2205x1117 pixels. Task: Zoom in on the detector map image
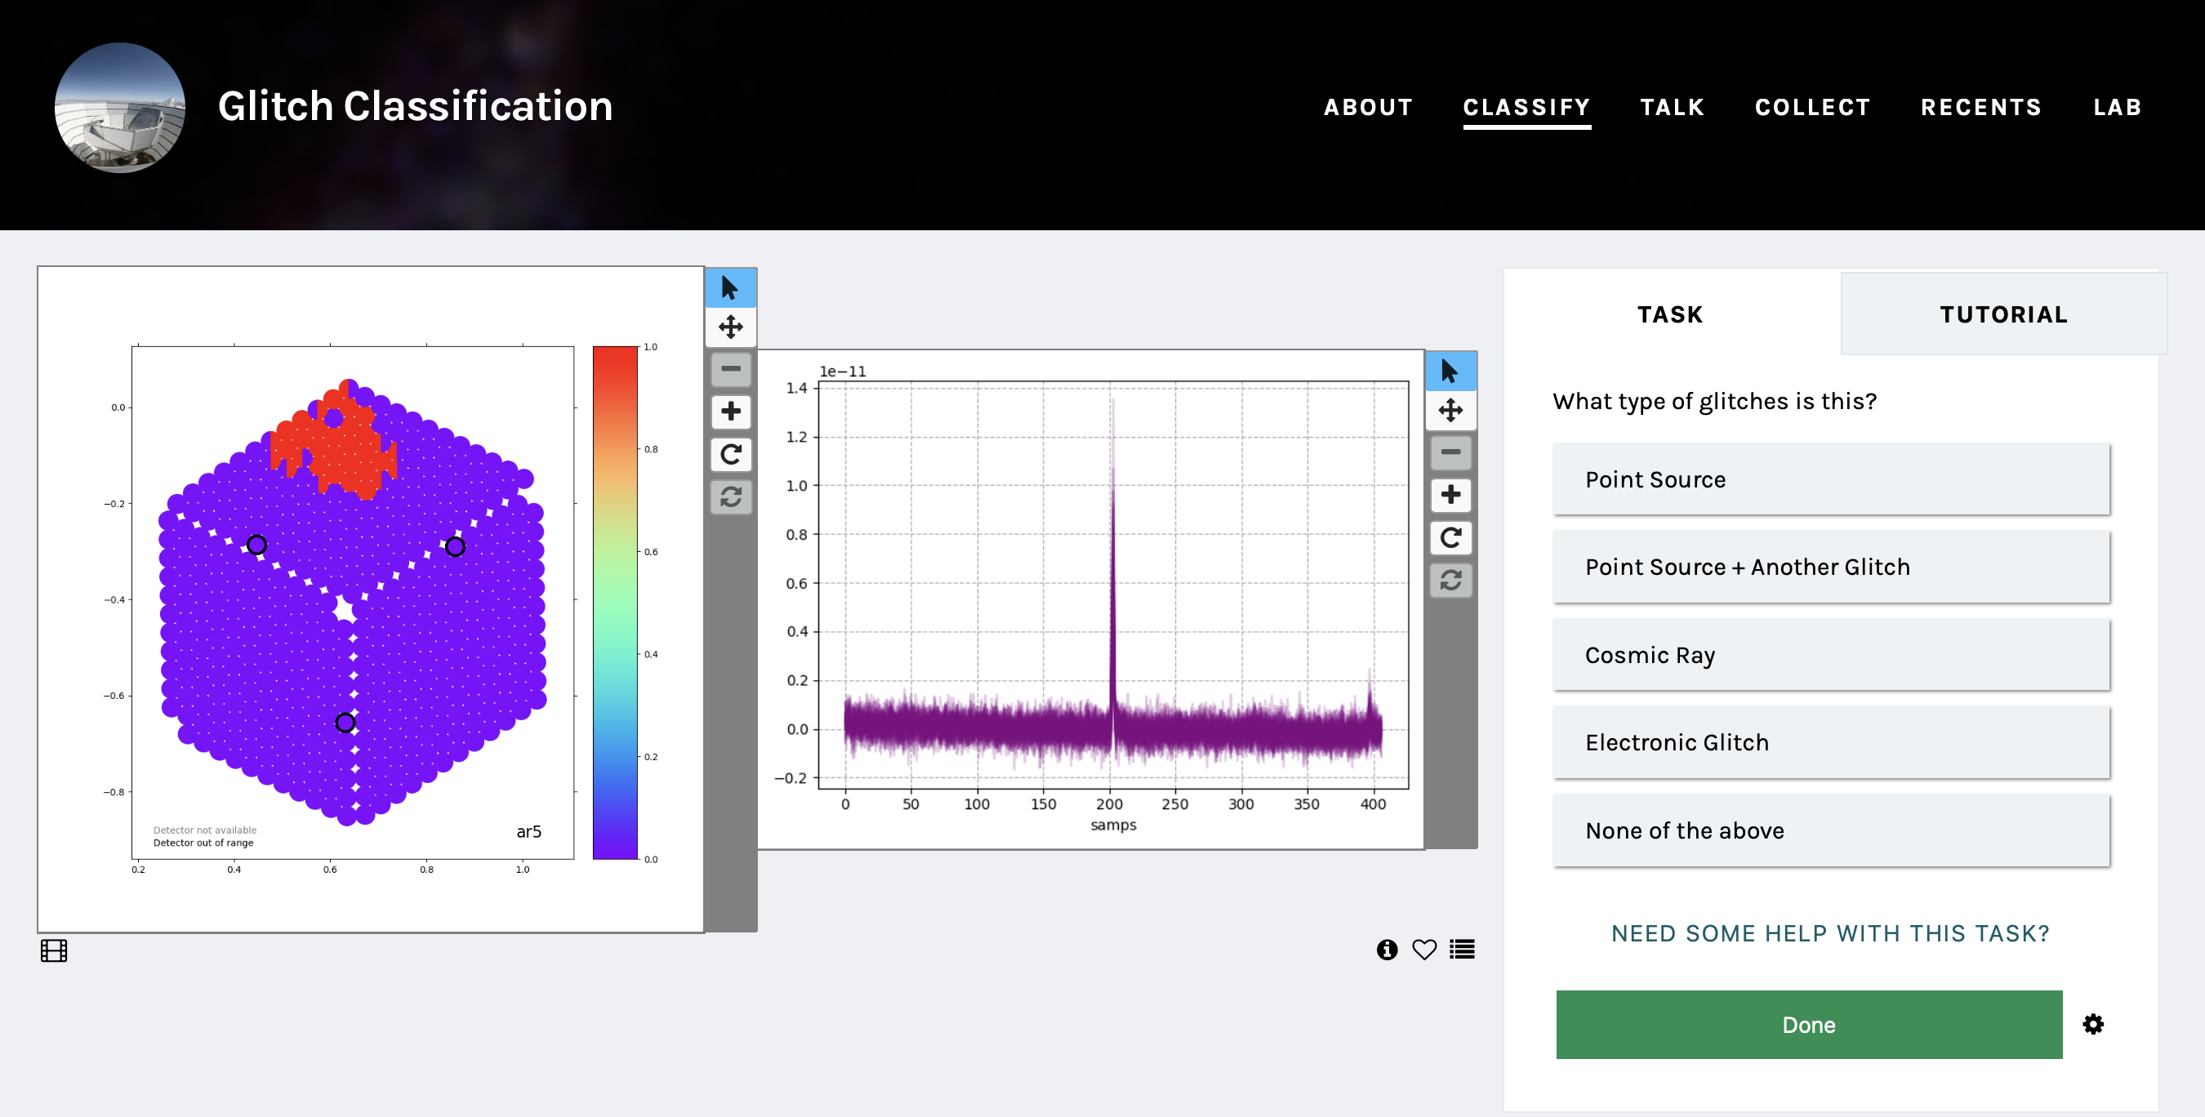click(x=730, y=412)
